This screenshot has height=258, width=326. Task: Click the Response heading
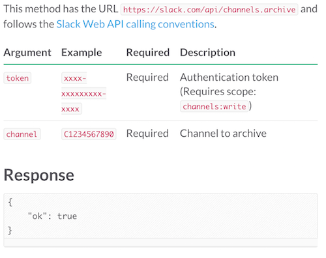pyautogui.click(x=39, y=175)
